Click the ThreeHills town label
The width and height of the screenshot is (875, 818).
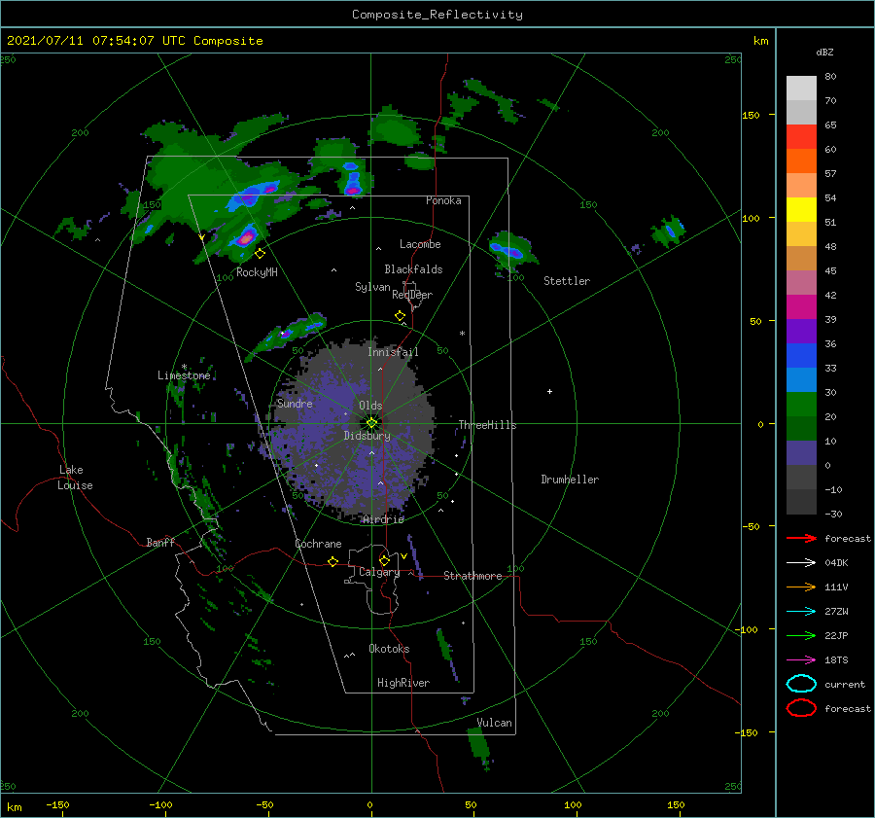(487, 425)
